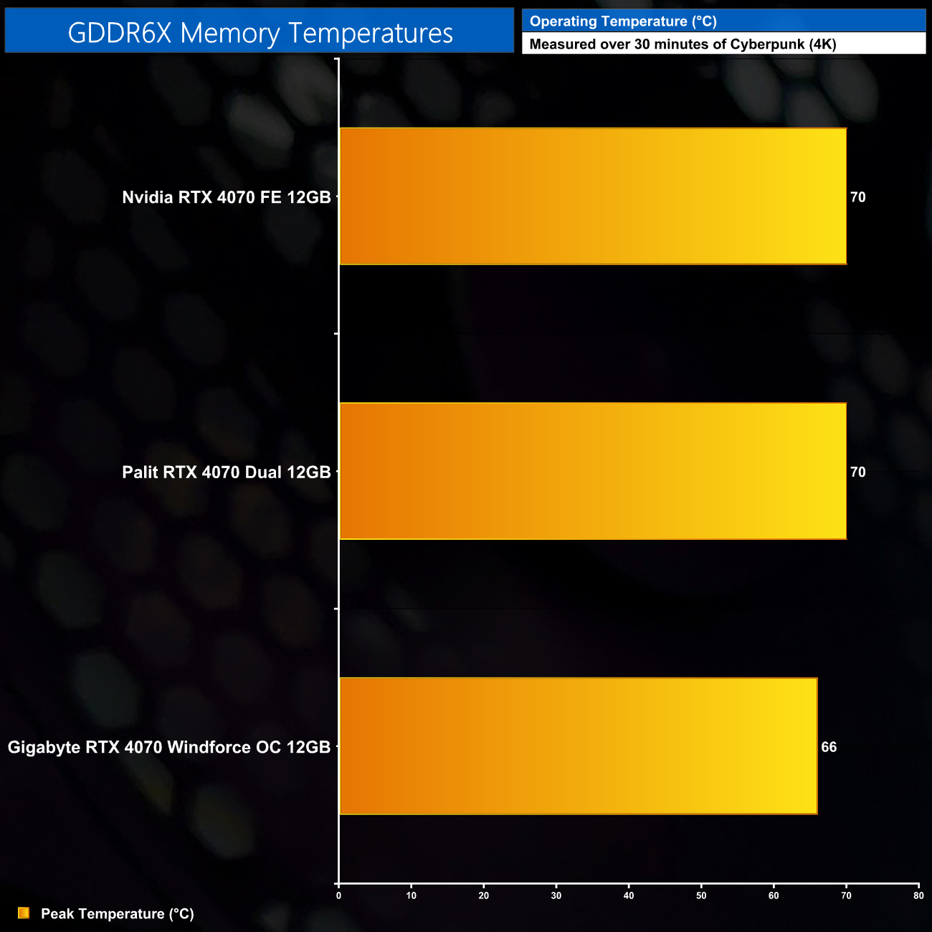932x932 pixels.
Task: Click the 50 tick label on the axis
Action: (701, 895)
